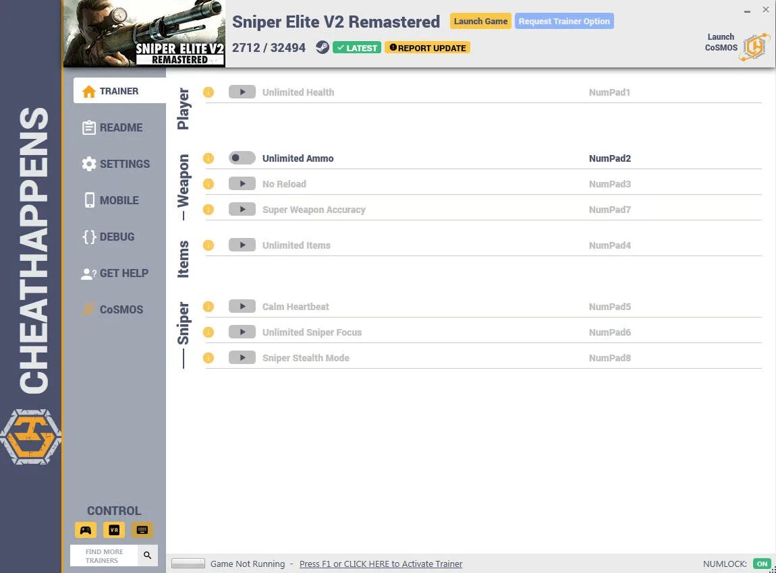
Task: Click the info icon beside Sniper Stealth Mode
Action: [209, 358]
